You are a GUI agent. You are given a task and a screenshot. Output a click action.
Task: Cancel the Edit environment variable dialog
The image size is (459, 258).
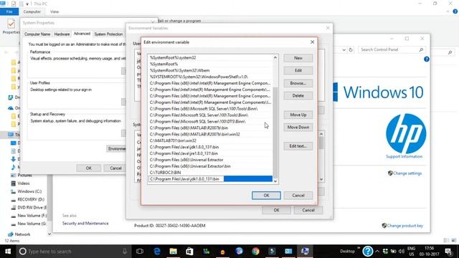tap(298, 196)
